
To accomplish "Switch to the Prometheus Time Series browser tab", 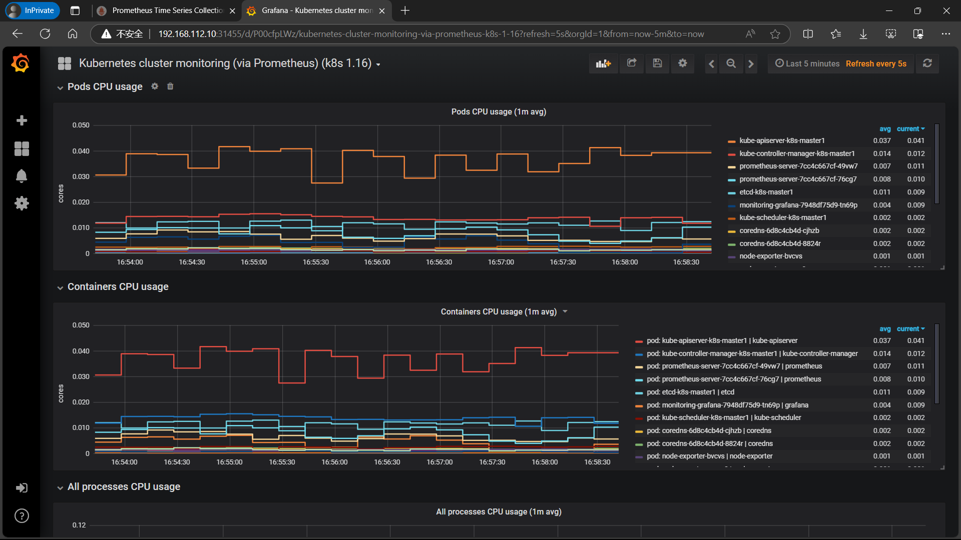I will coord(167,10).
